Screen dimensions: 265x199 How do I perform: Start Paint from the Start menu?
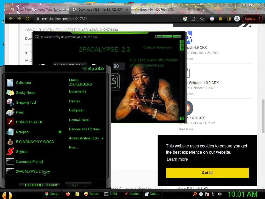15,112
